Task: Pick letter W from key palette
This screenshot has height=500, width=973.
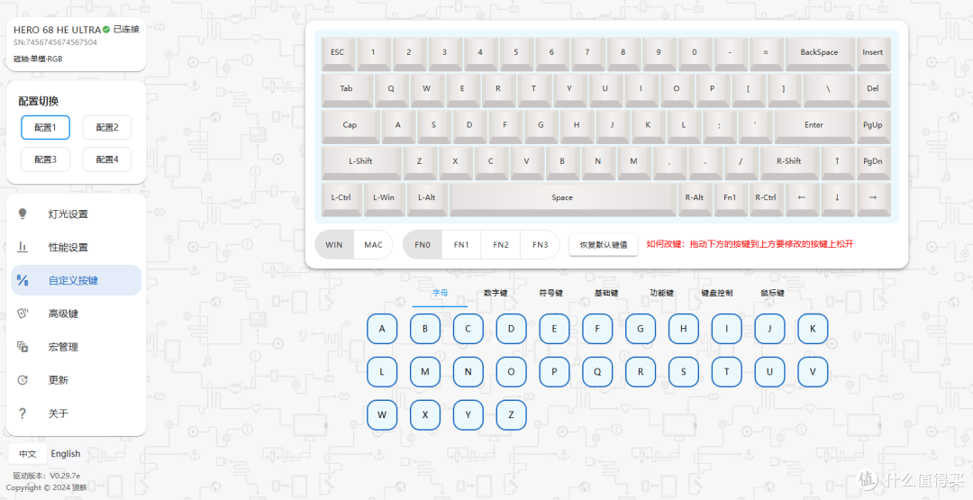Action: point(382,415)
